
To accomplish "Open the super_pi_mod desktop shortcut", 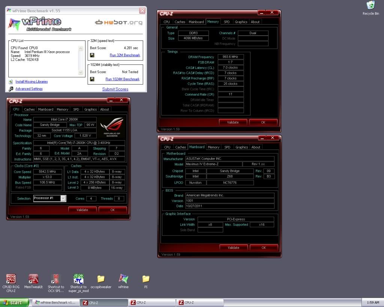I will tap(78, 279).
